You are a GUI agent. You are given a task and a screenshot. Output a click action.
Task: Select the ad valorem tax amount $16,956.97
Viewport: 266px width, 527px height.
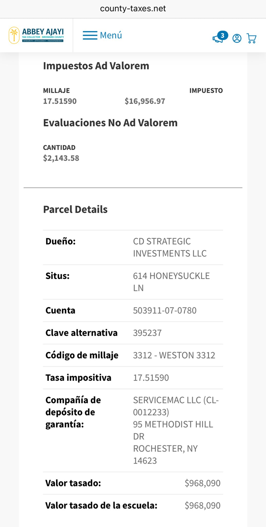click(145, 101)
